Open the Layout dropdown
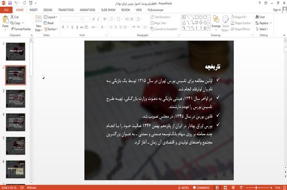Screen dimensions: 287x190 pyautogui.click(x=50, y=17)
